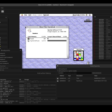Select the BCC.b instruction row
Image resolution: width=112 pixels, height=112 pixels.
28,83
